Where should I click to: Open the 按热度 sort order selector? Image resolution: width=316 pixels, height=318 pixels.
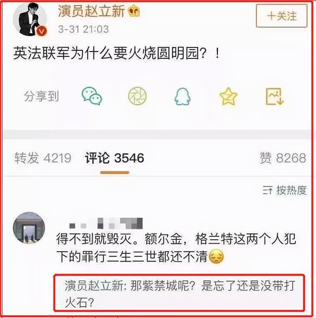coord(284,190)
